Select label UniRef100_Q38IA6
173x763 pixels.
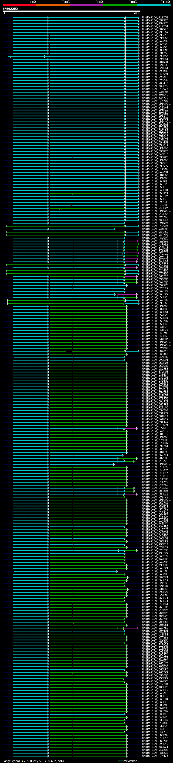tap(155, 303)
